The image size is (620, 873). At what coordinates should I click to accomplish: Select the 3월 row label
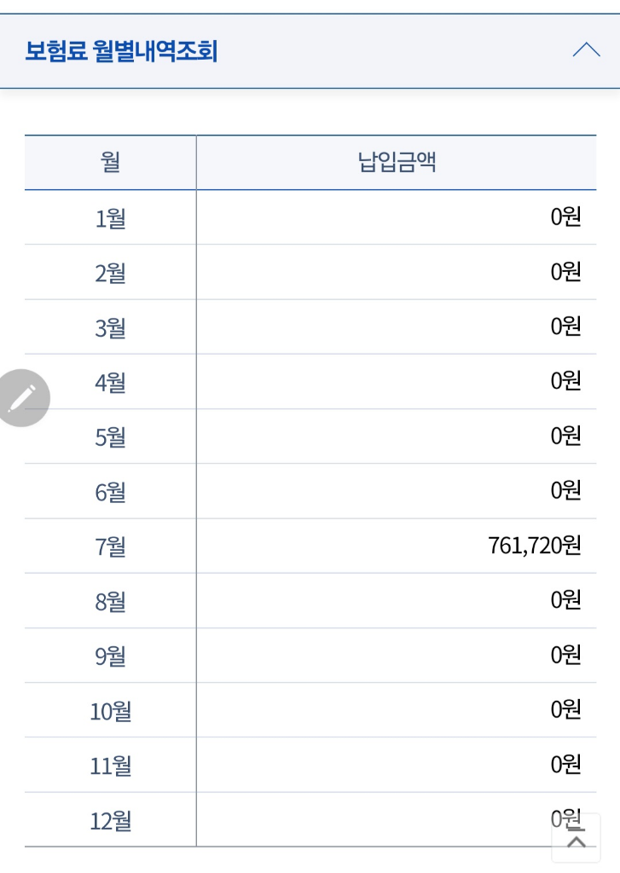coord(110,327)
